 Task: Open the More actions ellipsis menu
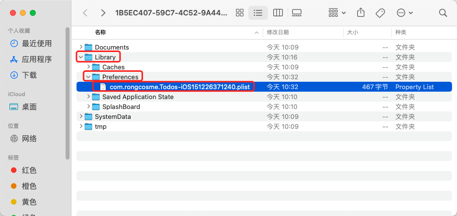pyautogui.click(x=404, y=13)
